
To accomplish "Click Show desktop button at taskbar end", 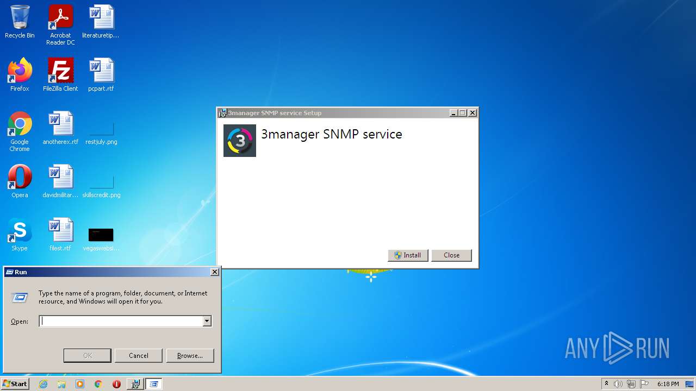I will pos(690,384).
